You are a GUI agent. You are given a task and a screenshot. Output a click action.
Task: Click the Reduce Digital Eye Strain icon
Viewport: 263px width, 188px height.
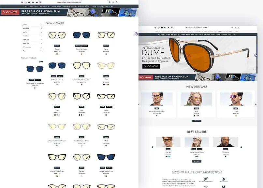206,179
